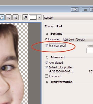Pick the Eyedropper tool
This screenshot has width=93, height=104.
[x=25, y=17]
